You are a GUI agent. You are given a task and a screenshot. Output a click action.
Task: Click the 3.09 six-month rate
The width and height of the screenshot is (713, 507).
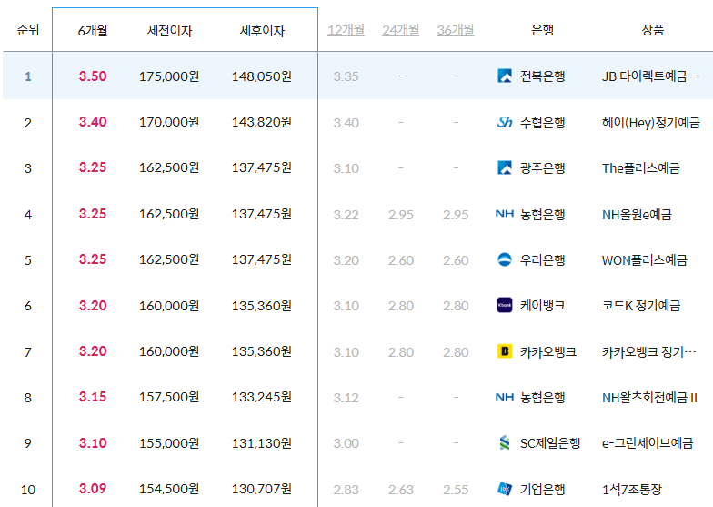tap(93, 488)
